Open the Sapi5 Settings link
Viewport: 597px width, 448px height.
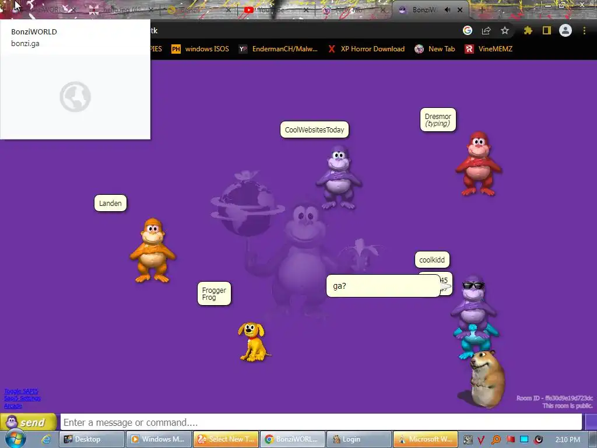(x=23, y=398)
